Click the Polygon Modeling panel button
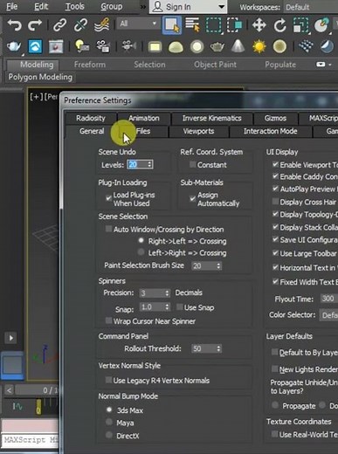 tap(40, 77)
